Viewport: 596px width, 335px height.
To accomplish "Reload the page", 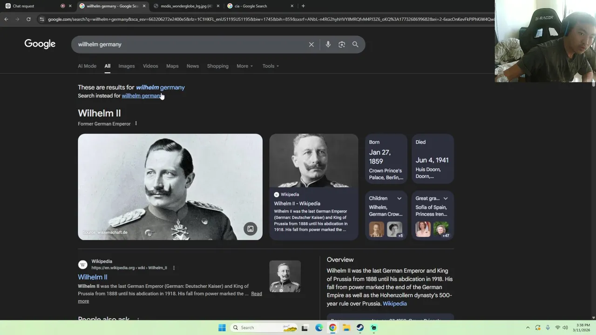I will tap(28, 19).
